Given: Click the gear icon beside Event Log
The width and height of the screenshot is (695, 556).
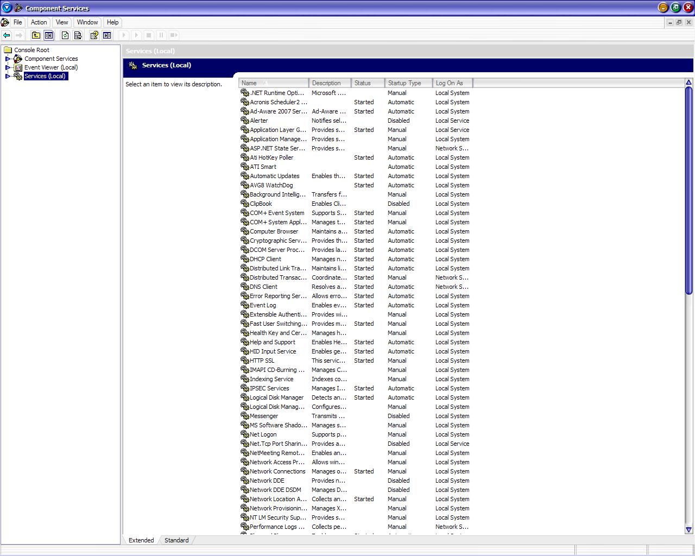Looking at the screenshot, I should [244, 305].
